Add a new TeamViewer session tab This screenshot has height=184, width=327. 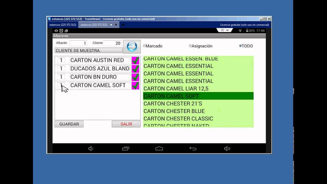(123, 25)
